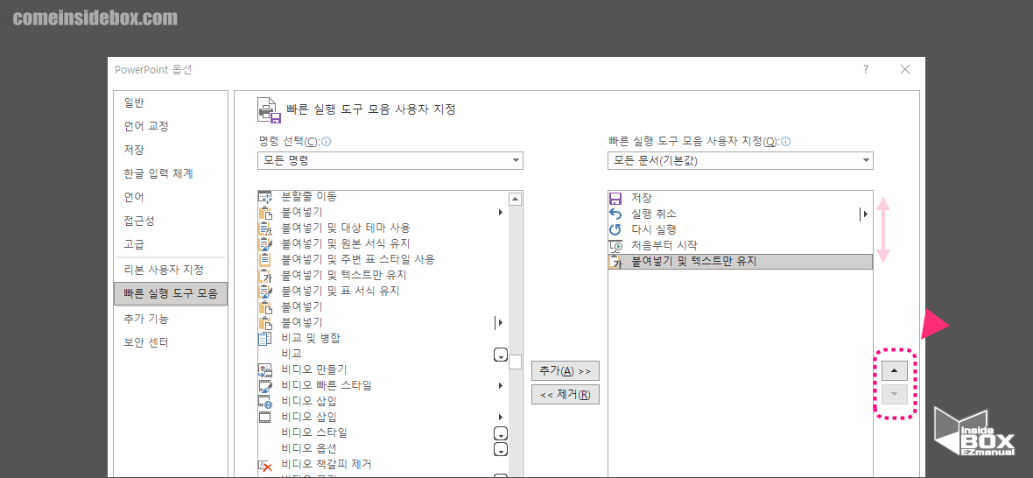Click the 비디오 만들기 command icon
Image resolution: width=1033 pixels, height=478 pixels.
click(x=265, y=370)
